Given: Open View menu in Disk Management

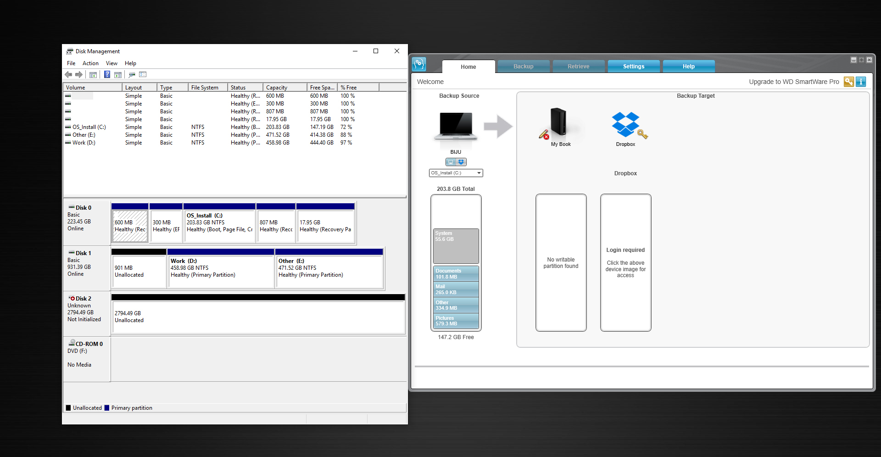Looking at the screenshot, I should pyautogui.click(x=112, y=63).
